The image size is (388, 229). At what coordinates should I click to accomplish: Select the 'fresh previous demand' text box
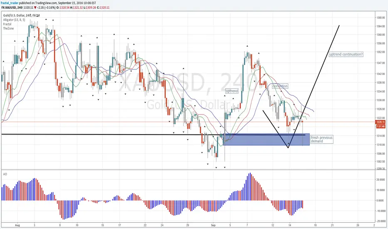click(321, 139)
